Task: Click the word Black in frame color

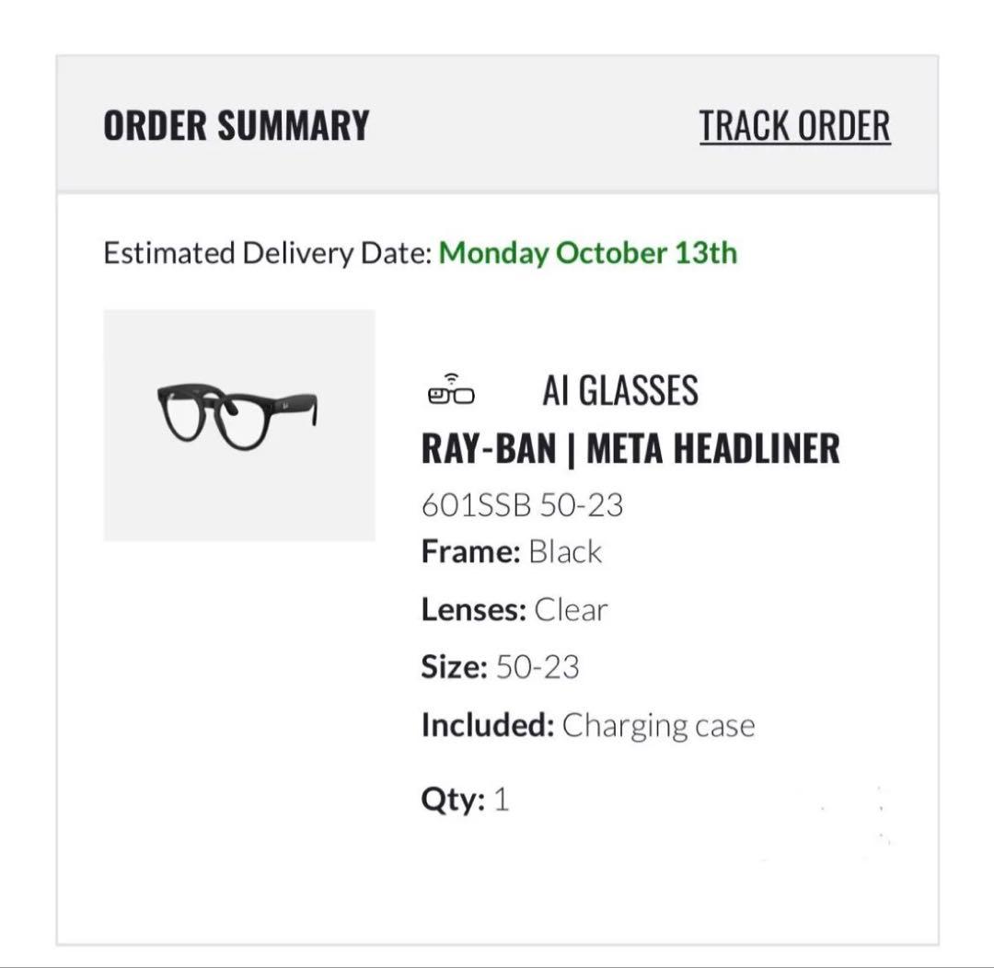Action: click(x=565, y=551)
